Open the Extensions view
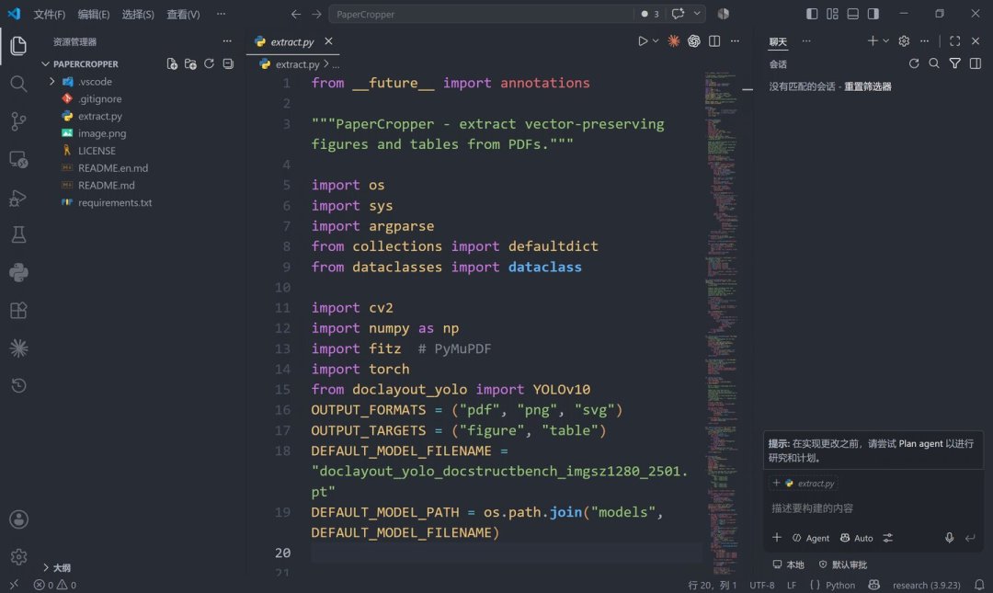The width and height of the screenshot is (993, 593). pyautogui.click(x=18, y=311)
